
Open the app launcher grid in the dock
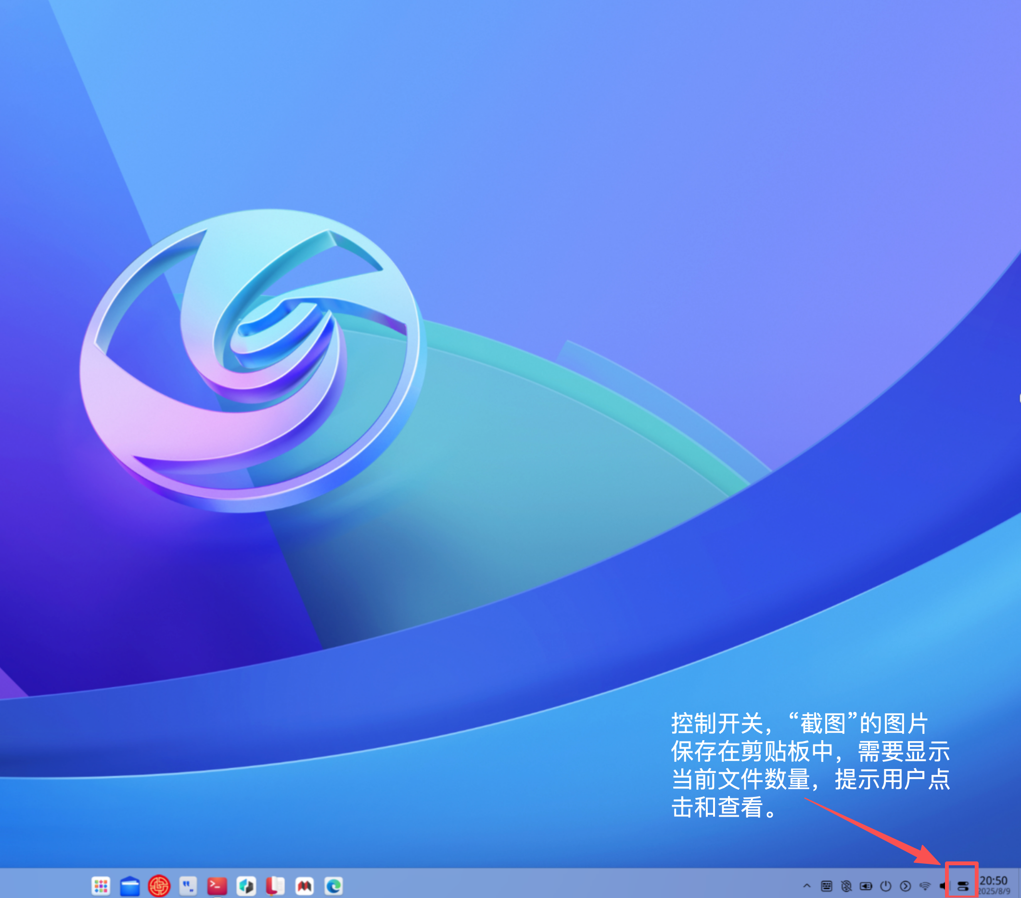pos(101,885)
